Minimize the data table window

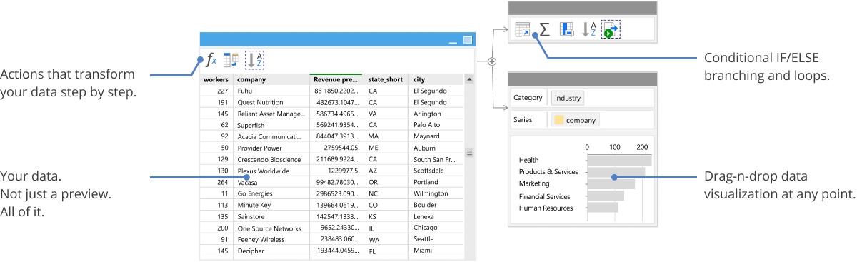point(453,42)
